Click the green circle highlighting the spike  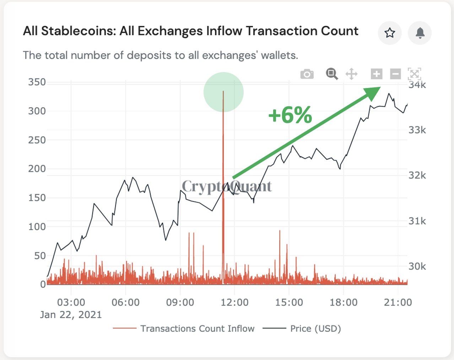pyautogui.click(x=223, y=92)
